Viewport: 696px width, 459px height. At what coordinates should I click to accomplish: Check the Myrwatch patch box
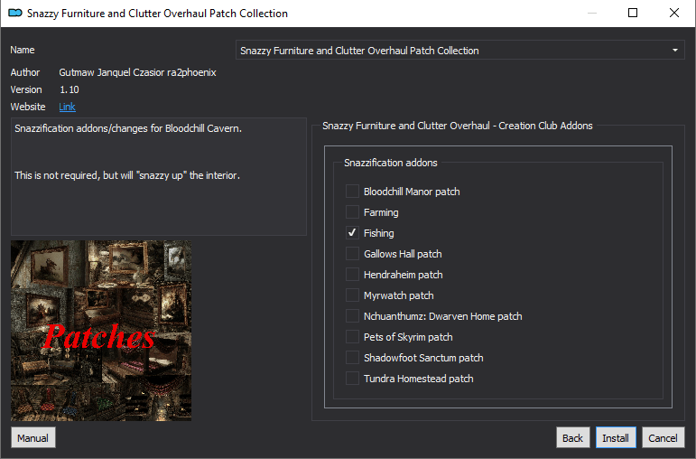pos(352,295)
